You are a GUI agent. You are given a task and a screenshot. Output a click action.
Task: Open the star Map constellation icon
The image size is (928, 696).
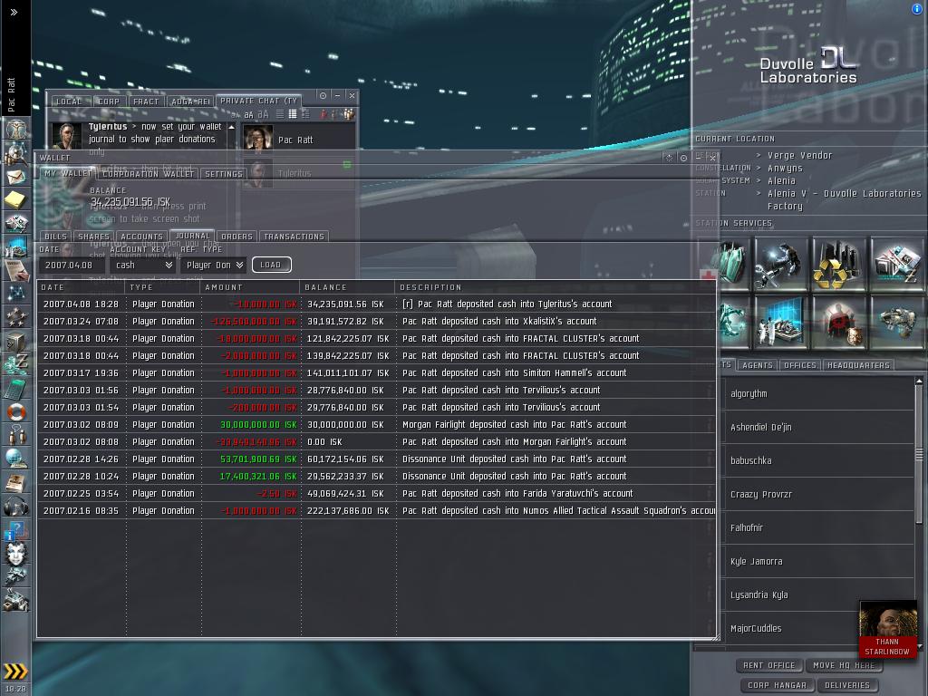(x=16, y=293)
